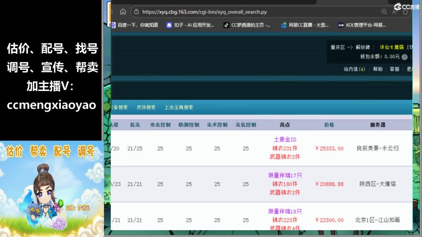Click the 客服 customer service link
Image resolution: width=422 pixels, height=237 pixels.
tap(394, 69)
